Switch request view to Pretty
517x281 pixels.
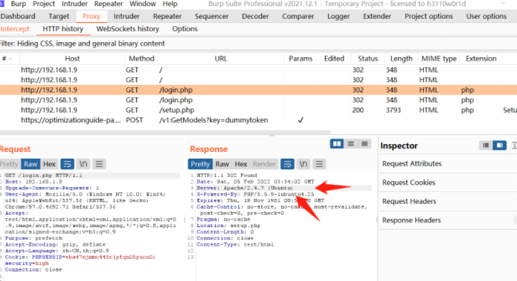[x=9, y=164]
